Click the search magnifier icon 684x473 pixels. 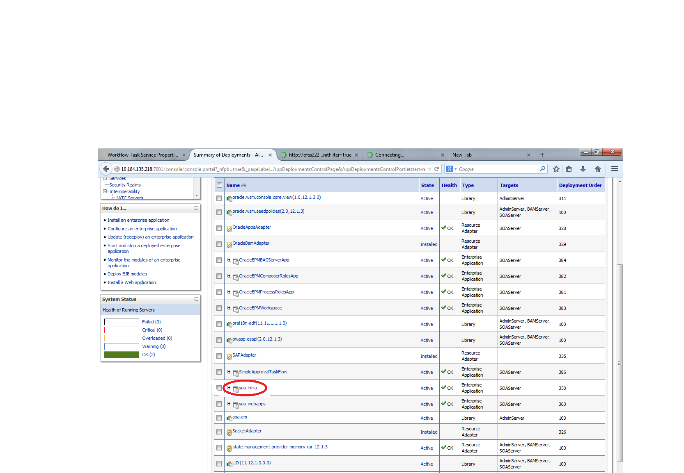pyautogui.click(x=543, y=168)
